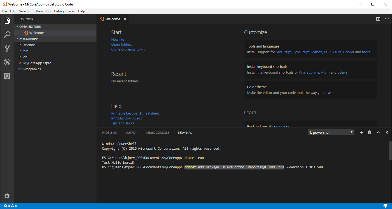Click the terminal panel vertical scrollbar
The height and width of the screenshot is (209, 392).
tap(390, 151)
